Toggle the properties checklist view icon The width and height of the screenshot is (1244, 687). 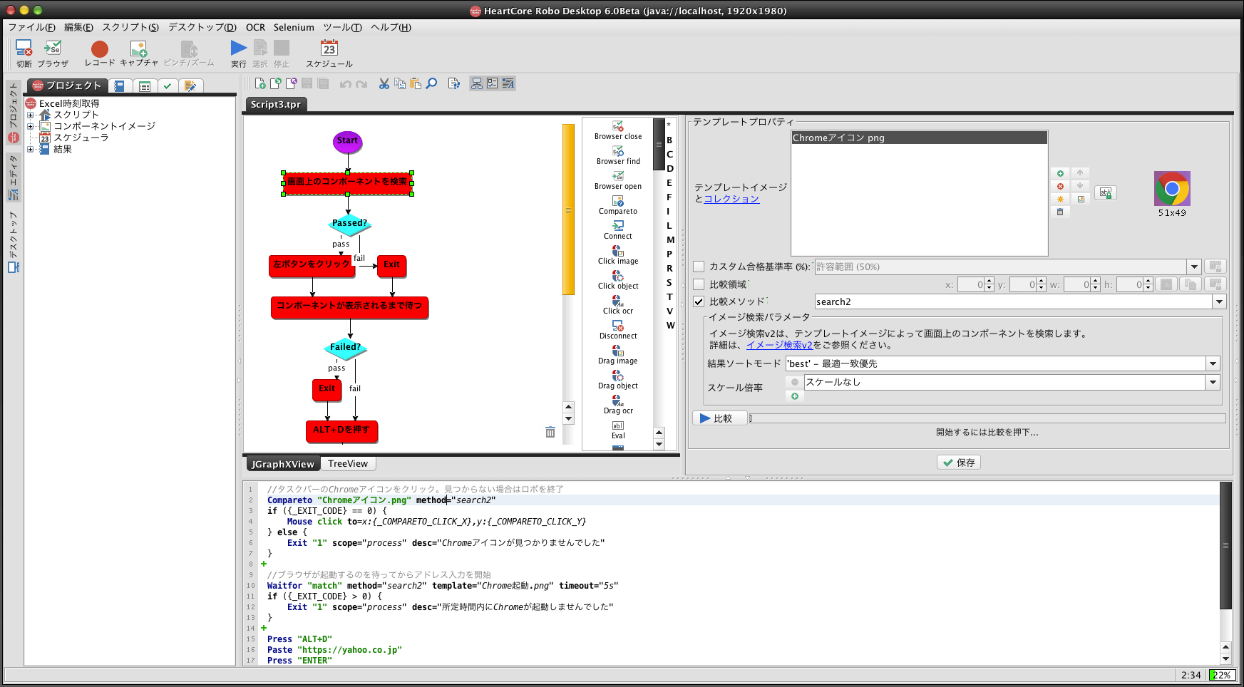click(493, 83)
